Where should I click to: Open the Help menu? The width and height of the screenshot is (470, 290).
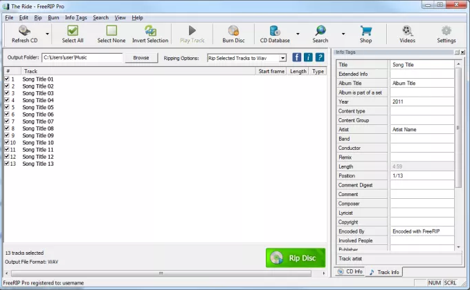(137, 18)
